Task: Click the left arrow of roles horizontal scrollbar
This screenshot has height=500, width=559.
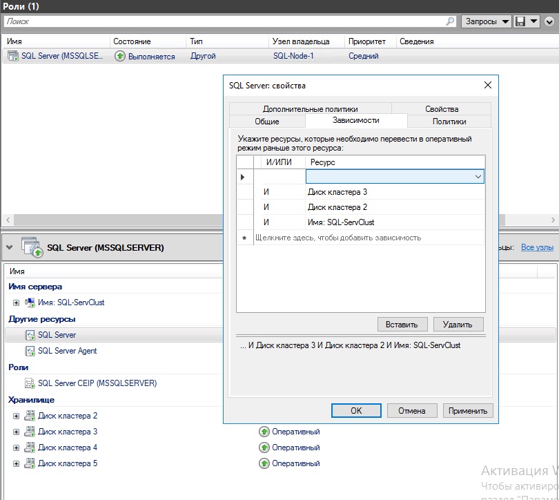Action: pos(8,220)
